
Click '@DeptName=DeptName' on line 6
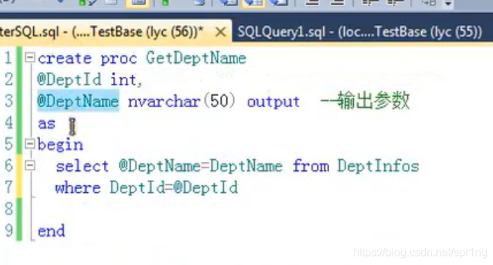click(x=201, y=166)
